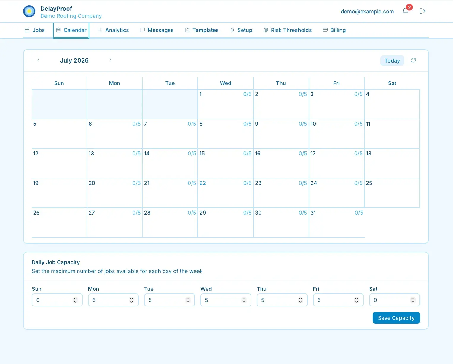Click the logout icon

coord(422,11)
